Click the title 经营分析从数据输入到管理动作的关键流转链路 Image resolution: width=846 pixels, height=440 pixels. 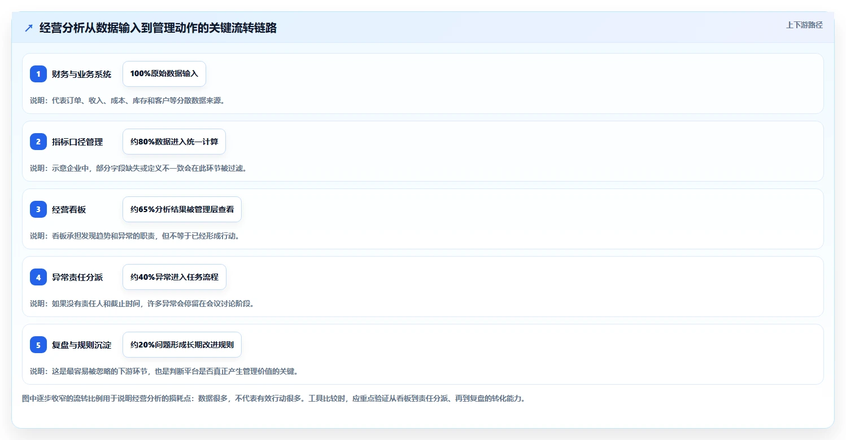[x=158, y=28]
